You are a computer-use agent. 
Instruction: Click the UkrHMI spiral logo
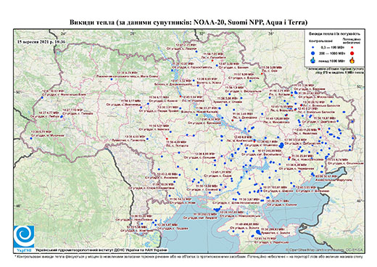click(x=24, y=237)
